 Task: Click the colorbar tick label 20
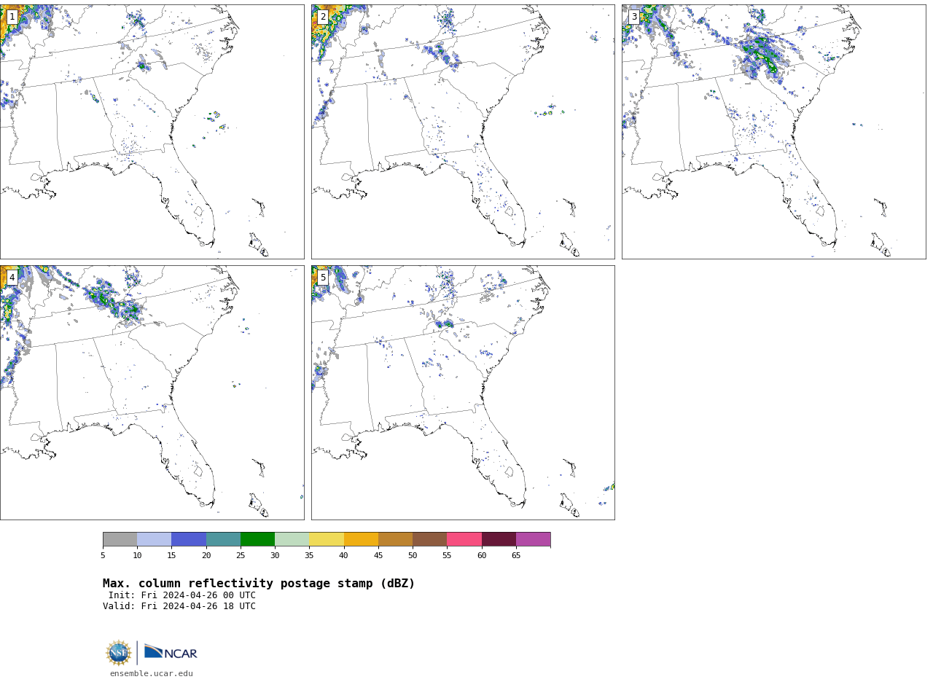[206, 556]
